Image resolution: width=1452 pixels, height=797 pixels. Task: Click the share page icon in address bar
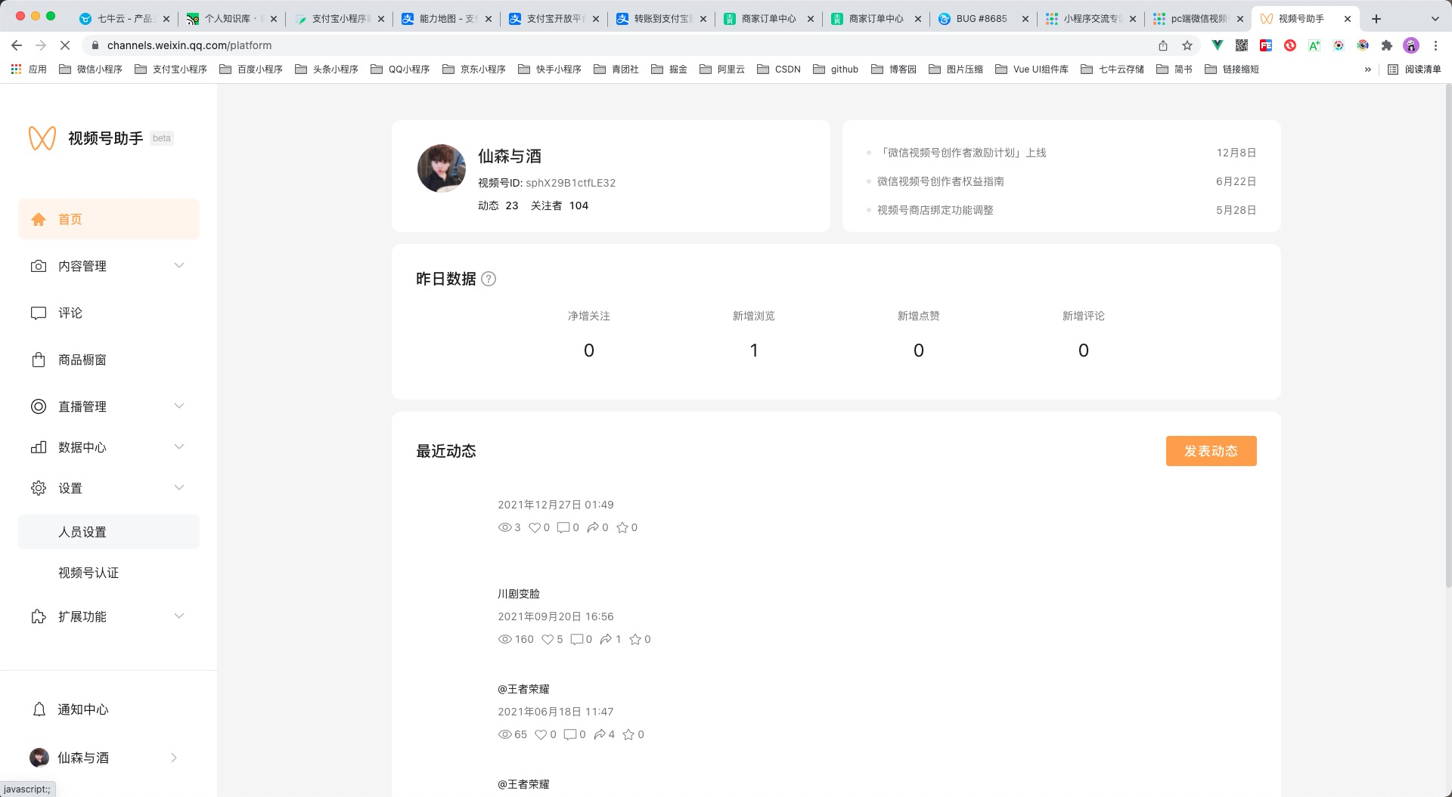click(1163, 45)
